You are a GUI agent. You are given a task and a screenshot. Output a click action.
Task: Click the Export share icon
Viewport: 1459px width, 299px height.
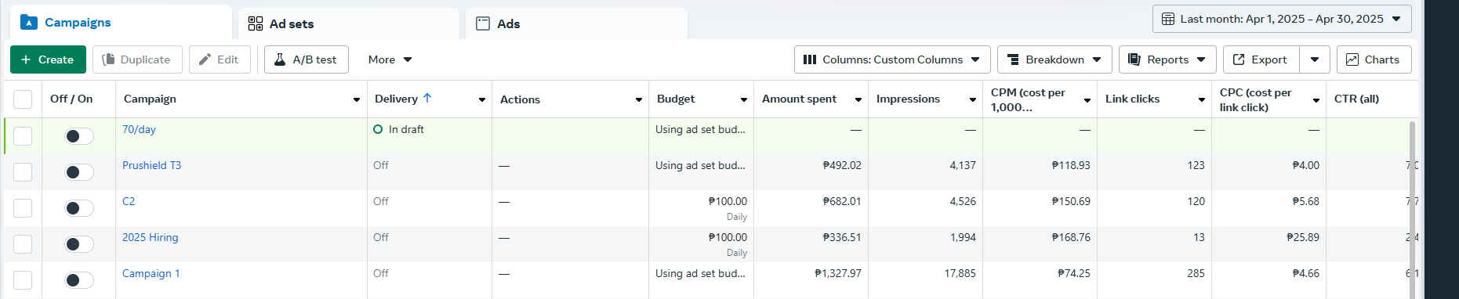[x=1239, y=59]
